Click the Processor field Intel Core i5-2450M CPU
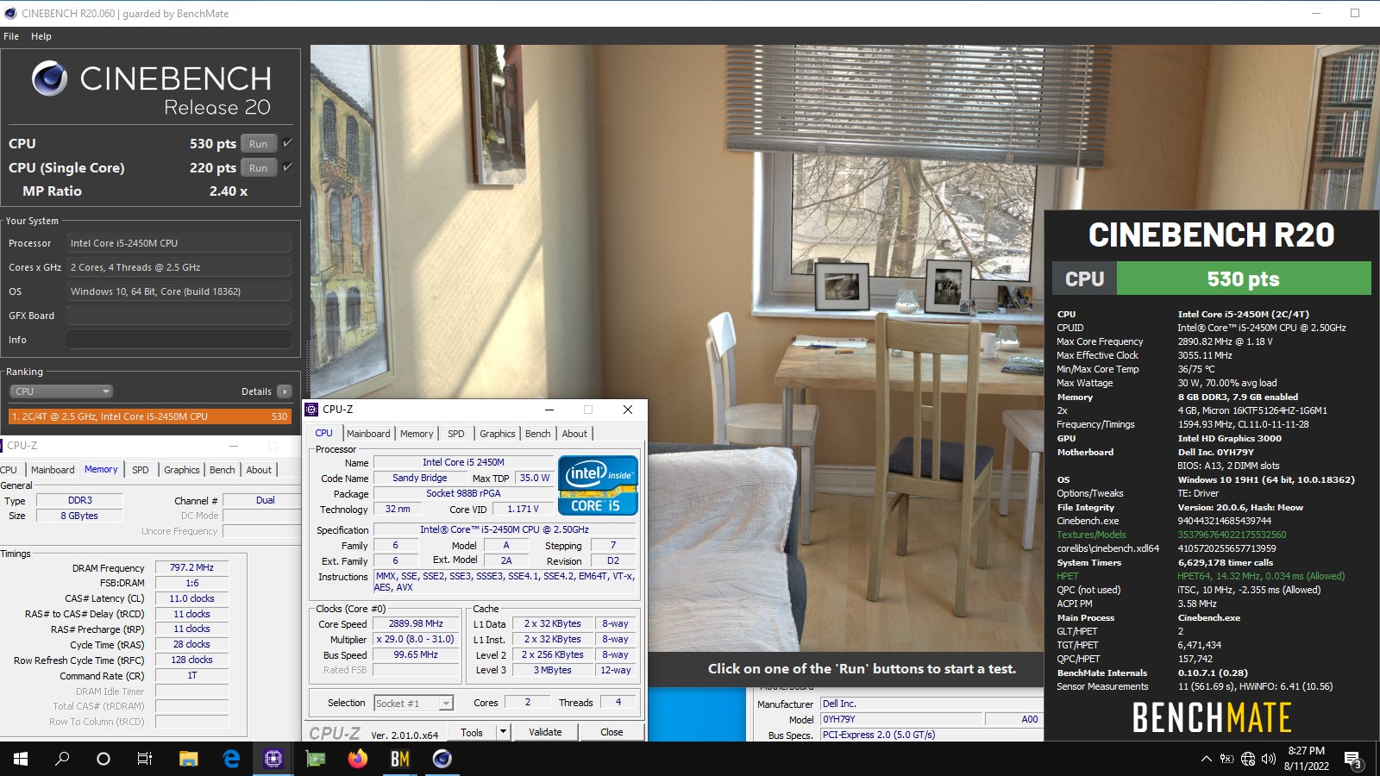This screenshot has width=1380, height=776. point(179,243)
